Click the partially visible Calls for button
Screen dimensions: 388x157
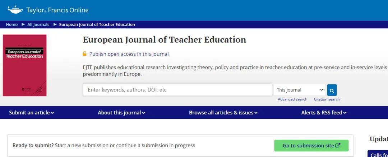point(378,154)
